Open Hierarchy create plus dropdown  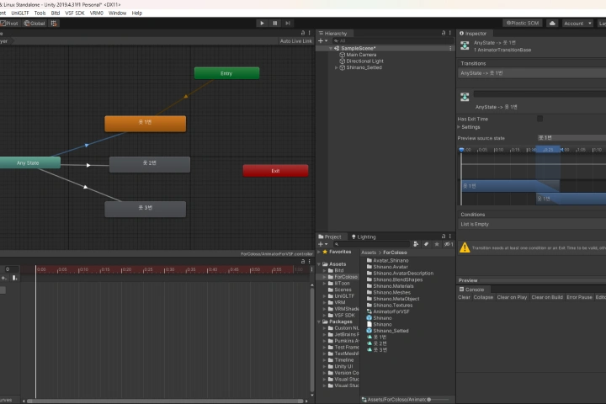(322, 40)
